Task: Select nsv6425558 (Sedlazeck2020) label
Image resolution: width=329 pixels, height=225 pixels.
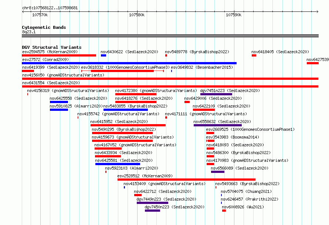Action: (78, 98)
